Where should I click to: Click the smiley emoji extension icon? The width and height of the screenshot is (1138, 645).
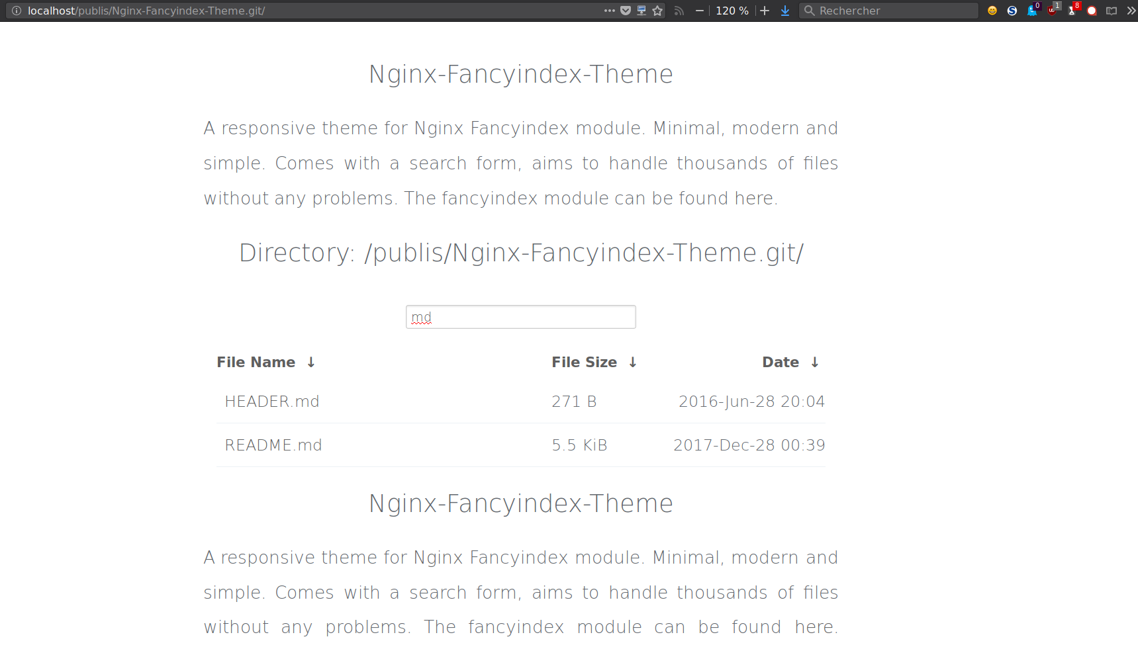pos(992,11)
